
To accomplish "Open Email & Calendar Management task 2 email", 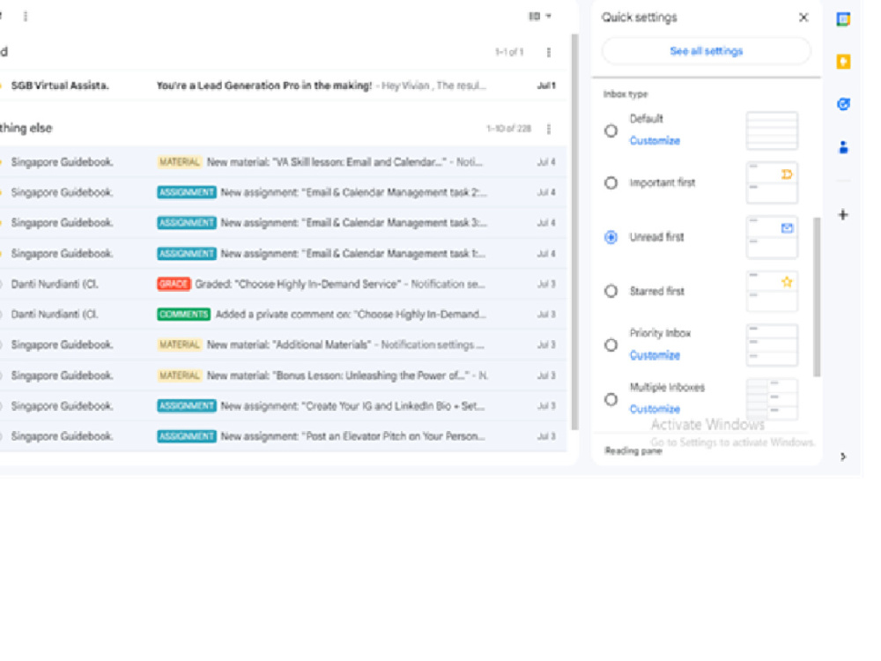I will click(281, 192).
